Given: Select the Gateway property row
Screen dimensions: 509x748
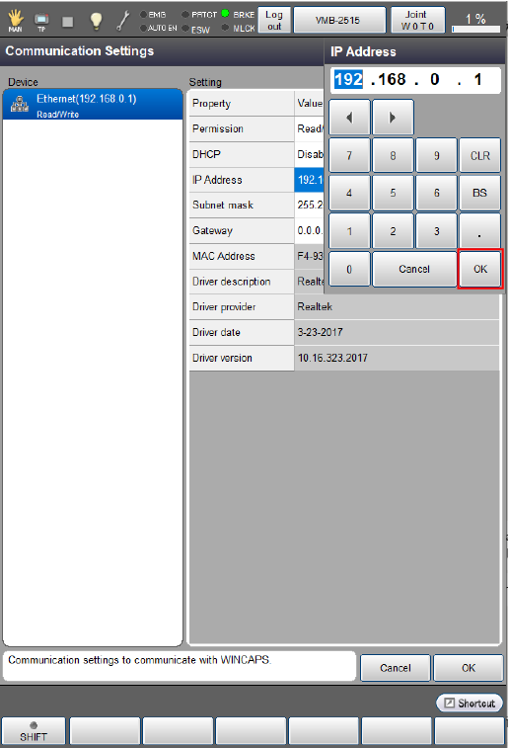Looking at the screenshot, I should tap(256, 231).
